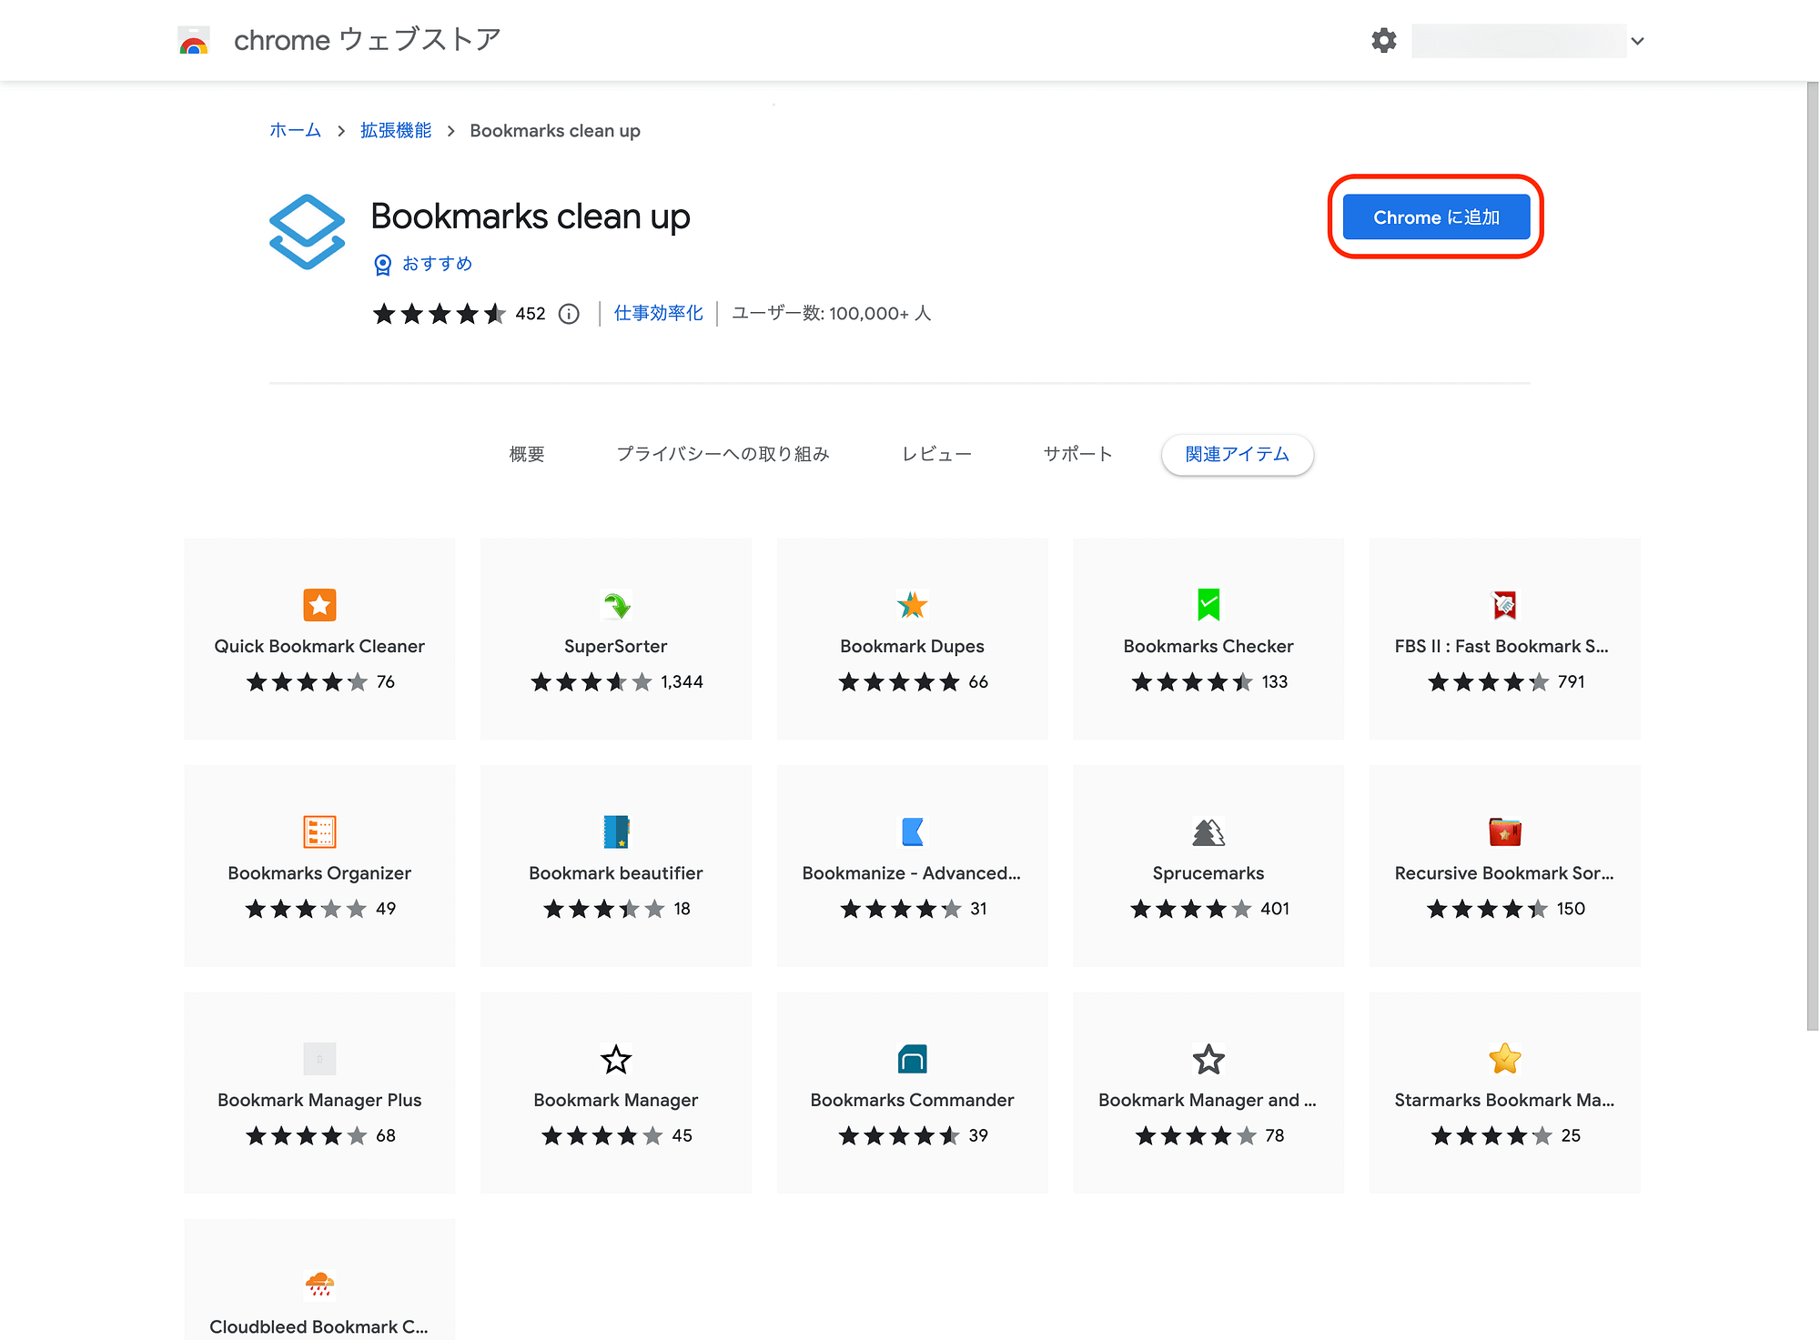Screen dimensions: 1820x1340
Task: Click SuperSorter's 1,344 rating count
Action: click(x=682, y=682)
